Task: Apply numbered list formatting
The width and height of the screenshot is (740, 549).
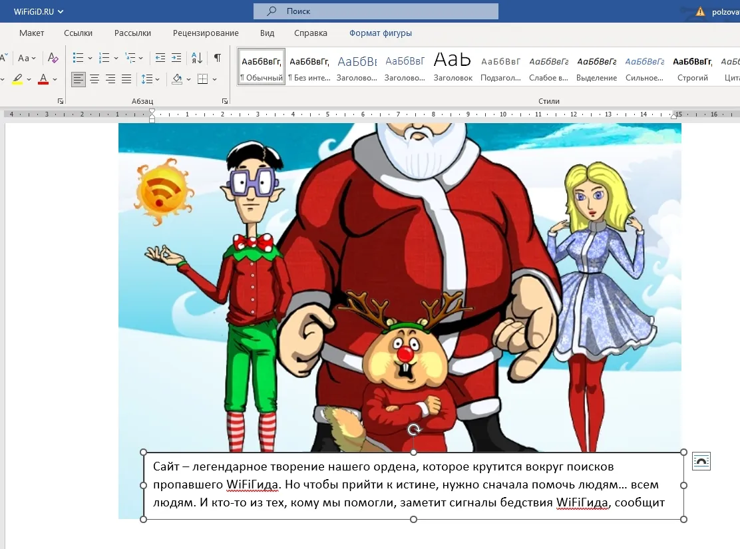Action: pos(104,58)
